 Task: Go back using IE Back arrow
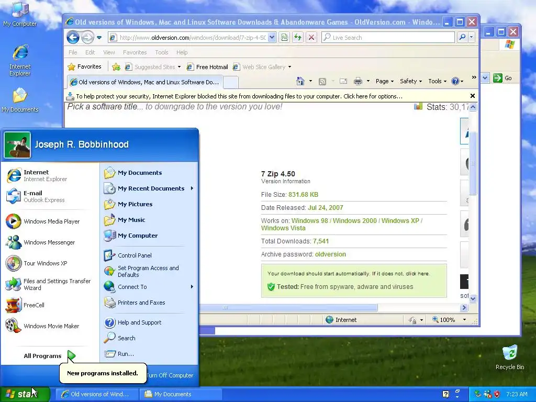point(73,37)
